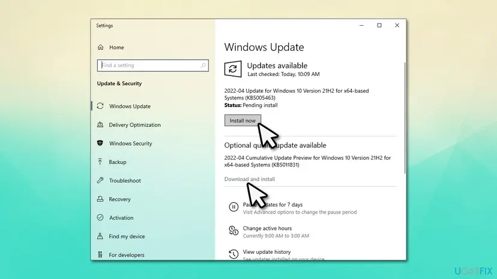The height and width of the screenshot is (279, 497).
Task: Open View update history
Action: click(x=267, y=252)
